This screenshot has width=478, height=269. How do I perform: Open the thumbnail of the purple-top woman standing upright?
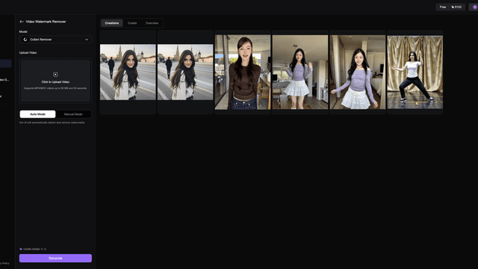pyautogui.click(x=300, y=72)
